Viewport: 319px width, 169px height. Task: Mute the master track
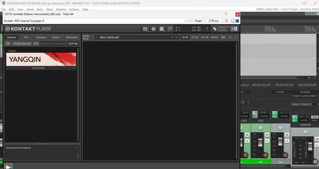coord(317,139)
